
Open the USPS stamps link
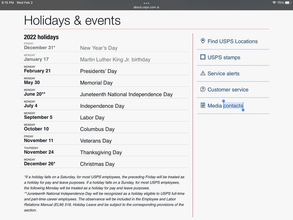pyautogui.click(x=224, y=57)
